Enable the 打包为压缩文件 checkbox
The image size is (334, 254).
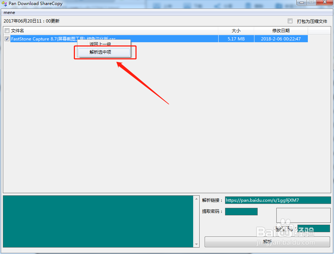tap(290, 21)
